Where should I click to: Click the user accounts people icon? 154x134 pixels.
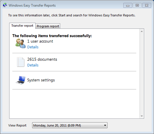click(x=20, y=43)
